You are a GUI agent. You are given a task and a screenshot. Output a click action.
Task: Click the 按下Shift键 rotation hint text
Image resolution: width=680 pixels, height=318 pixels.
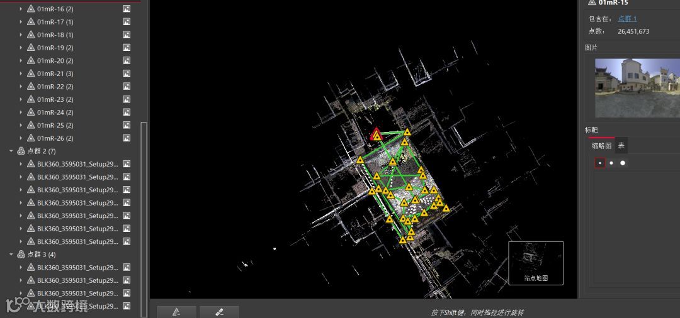[477, 312]
